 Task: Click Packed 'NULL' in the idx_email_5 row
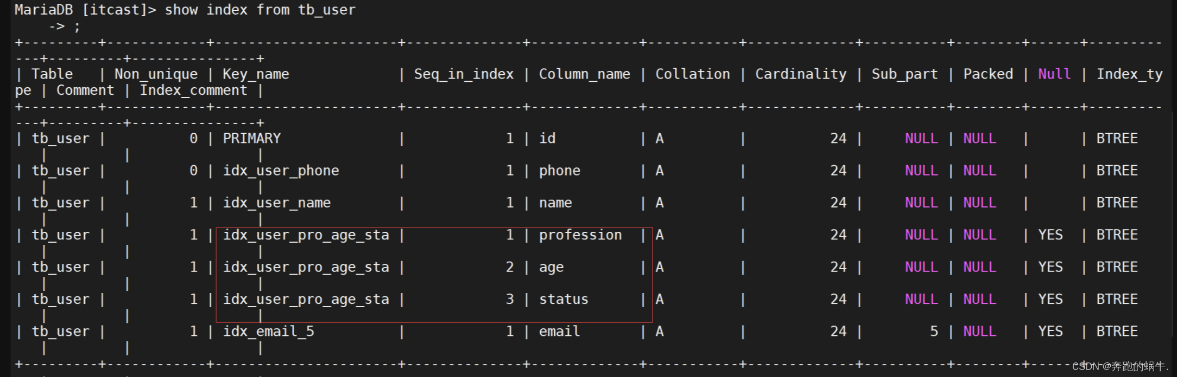(x=979, y=331)
